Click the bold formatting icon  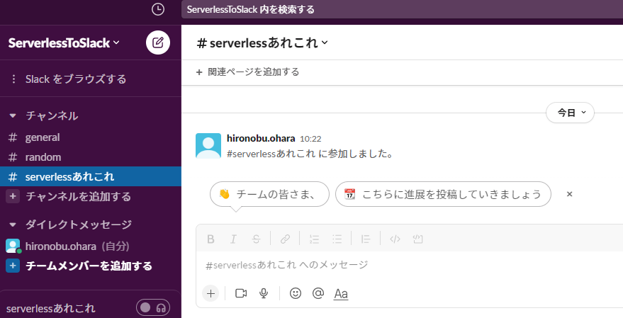coord(211,239)
